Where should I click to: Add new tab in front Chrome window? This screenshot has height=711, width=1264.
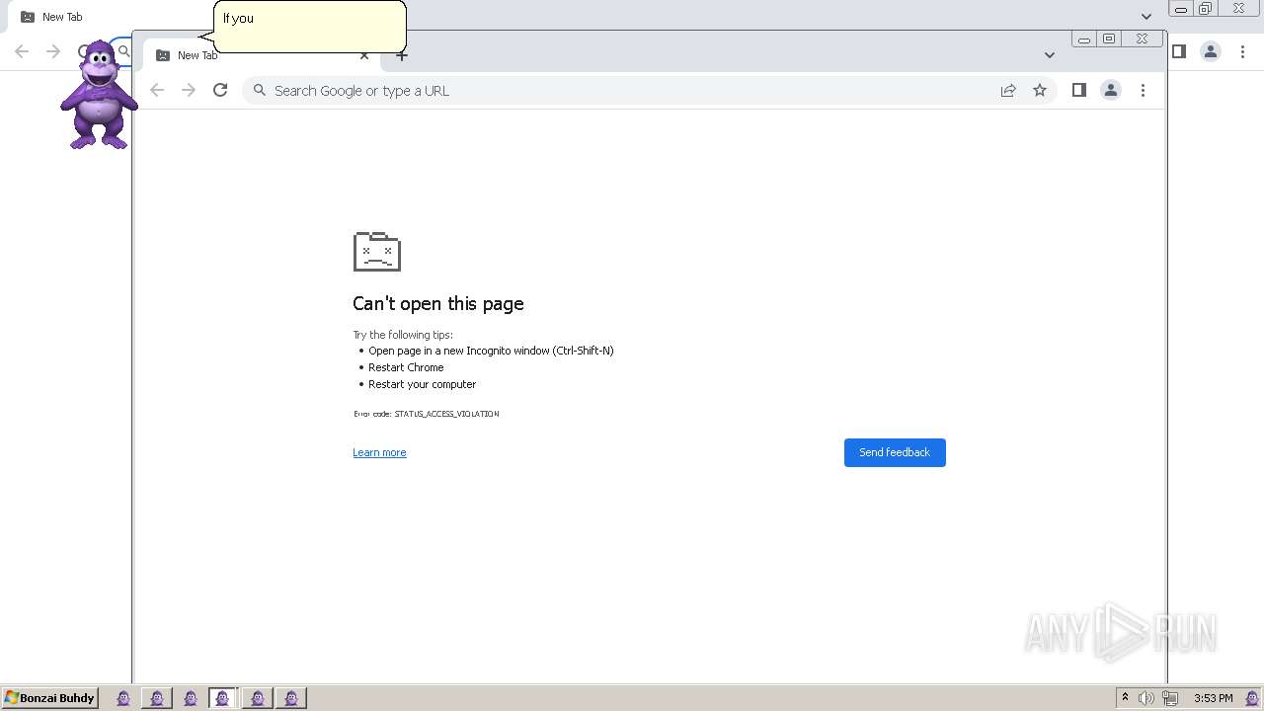402,55
